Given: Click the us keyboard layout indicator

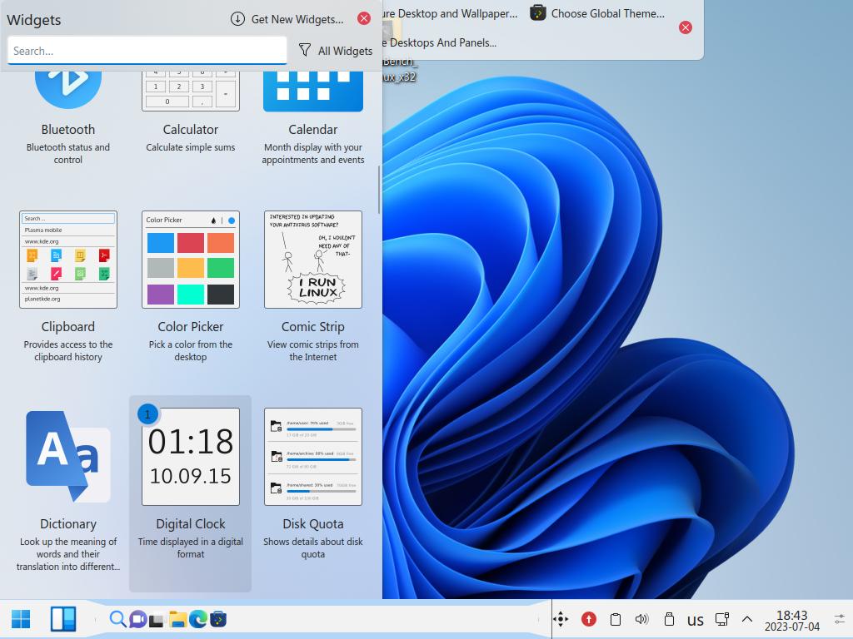Looking at the screenshot, I should click(x=696, y=620).
